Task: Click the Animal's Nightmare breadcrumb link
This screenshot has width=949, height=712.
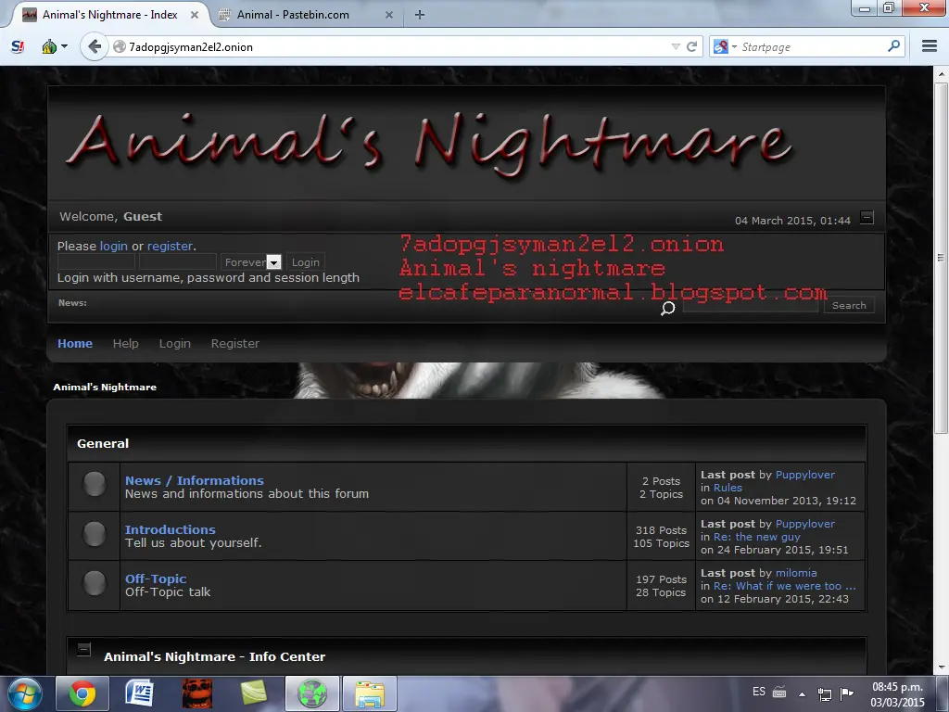Action: coord(105,387)
